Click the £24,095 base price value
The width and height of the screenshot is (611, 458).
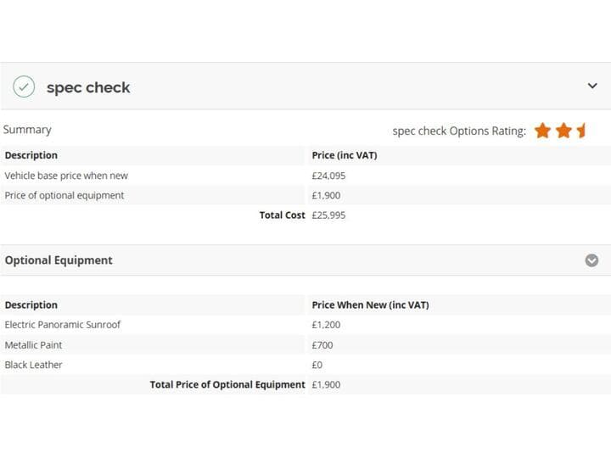pos(328,176)
